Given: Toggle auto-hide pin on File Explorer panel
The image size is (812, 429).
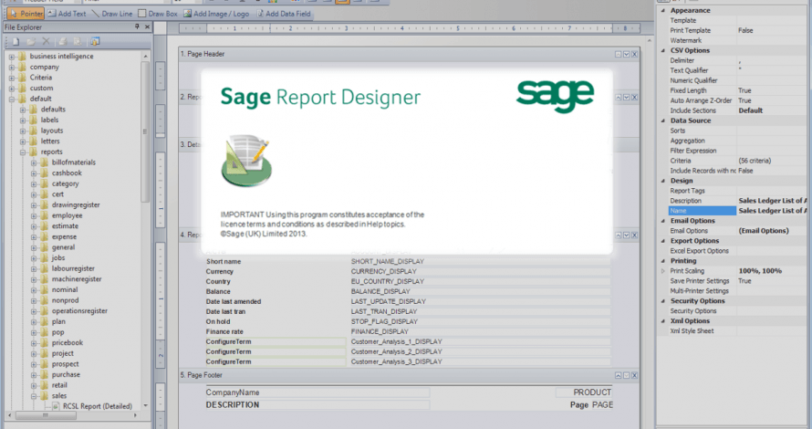Looking at the screenshot, I should (137, 27).
